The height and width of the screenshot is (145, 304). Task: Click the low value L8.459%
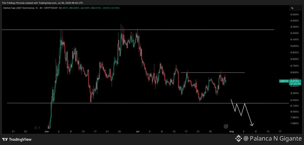pyautogui.click(x=86, y=8)
